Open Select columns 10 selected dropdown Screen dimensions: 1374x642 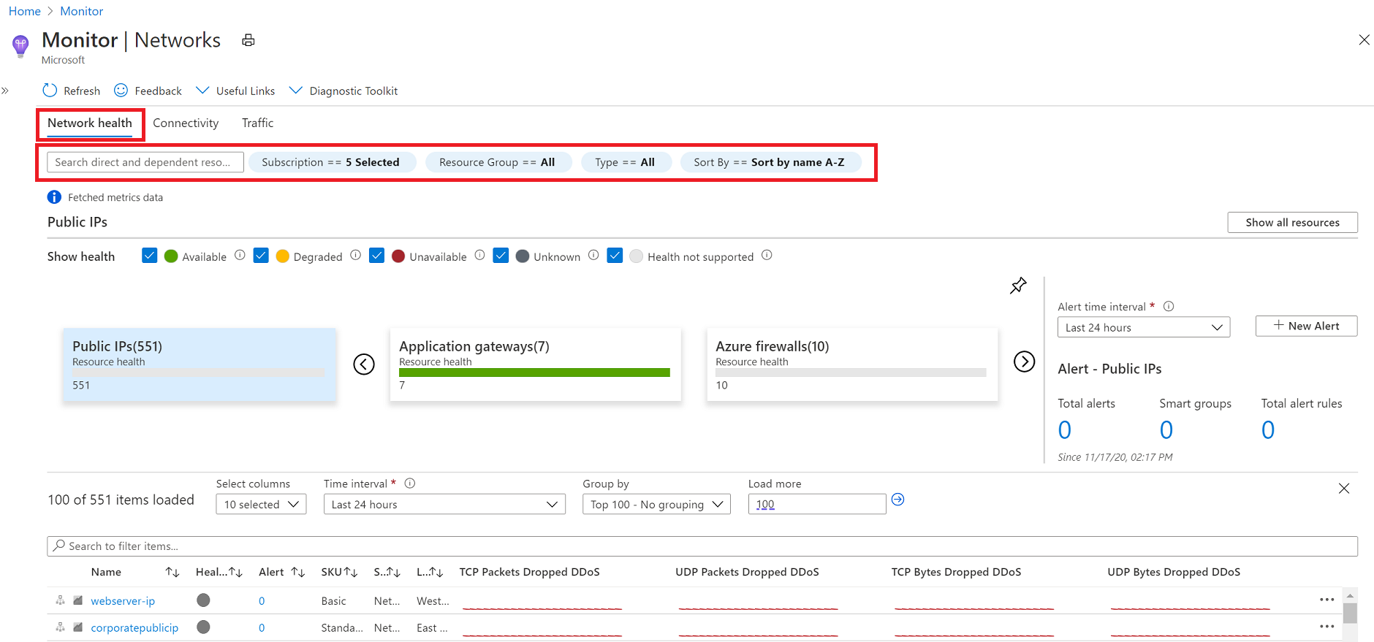[x=261, y=505]
